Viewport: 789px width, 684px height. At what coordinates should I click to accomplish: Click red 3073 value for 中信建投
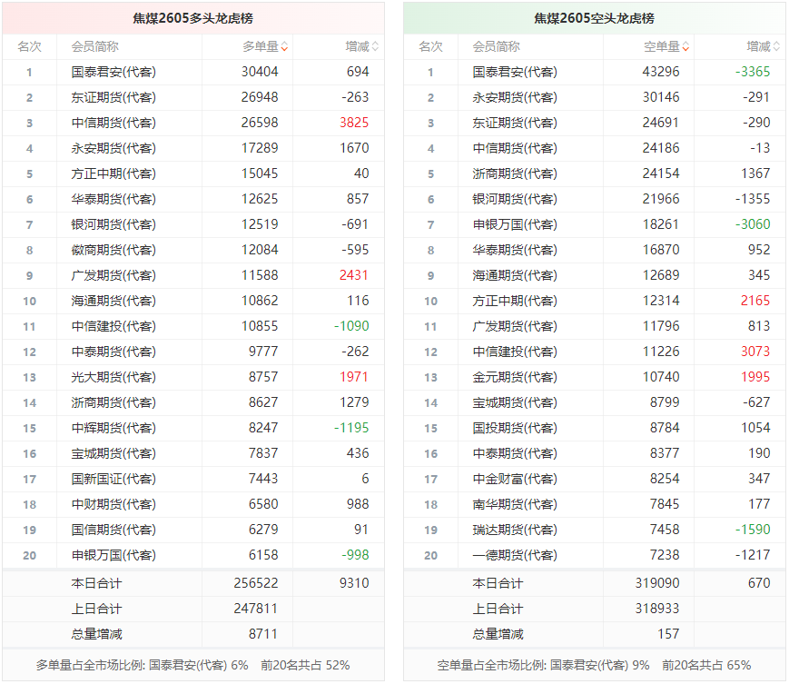[x=755, y=352]
